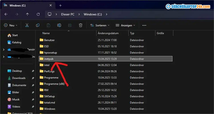Refresh the current folder view

click(38, 14)
